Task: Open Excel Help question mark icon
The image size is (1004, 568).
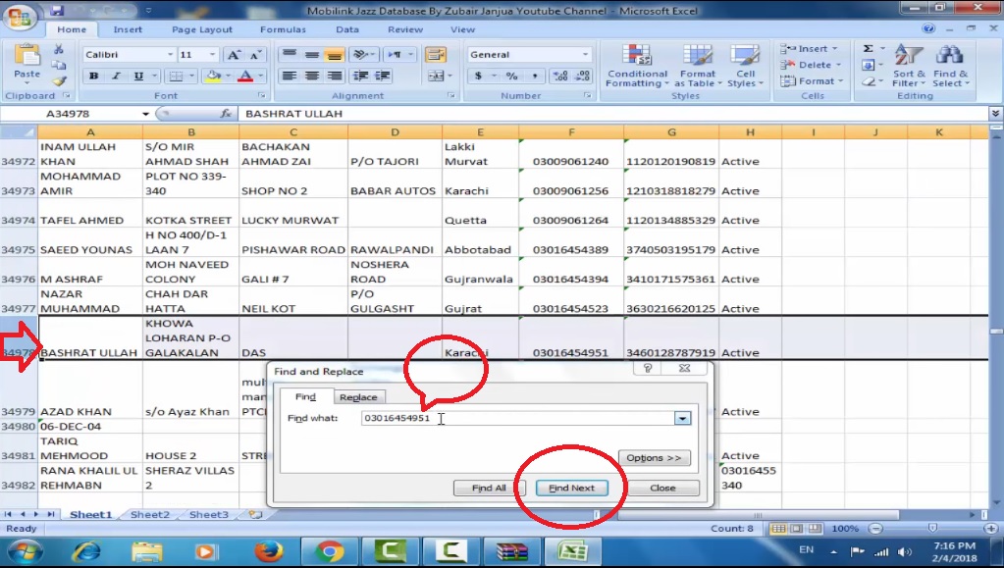Action: (x=928, y=28)
